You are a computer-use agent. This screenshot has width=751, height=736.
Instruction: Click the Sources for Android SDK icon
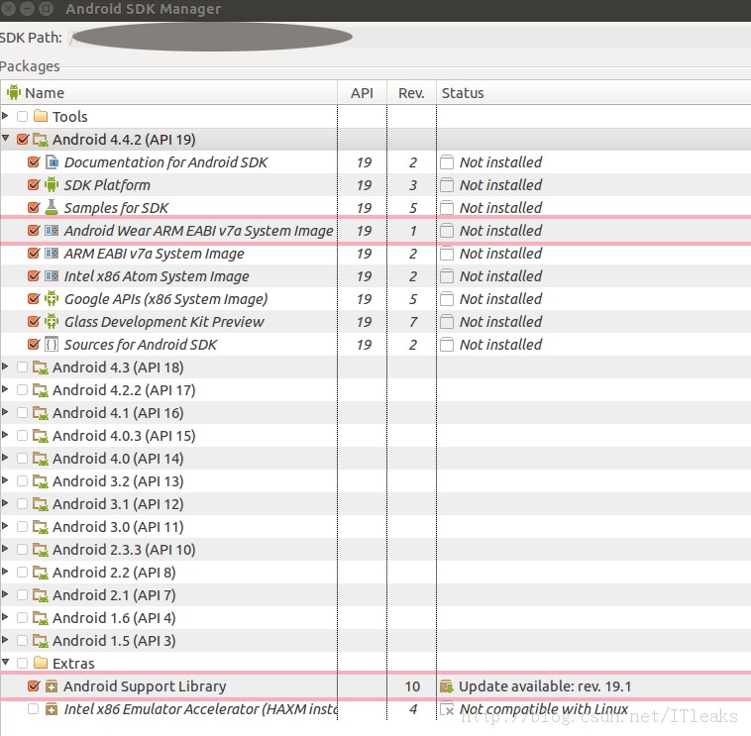52,344
